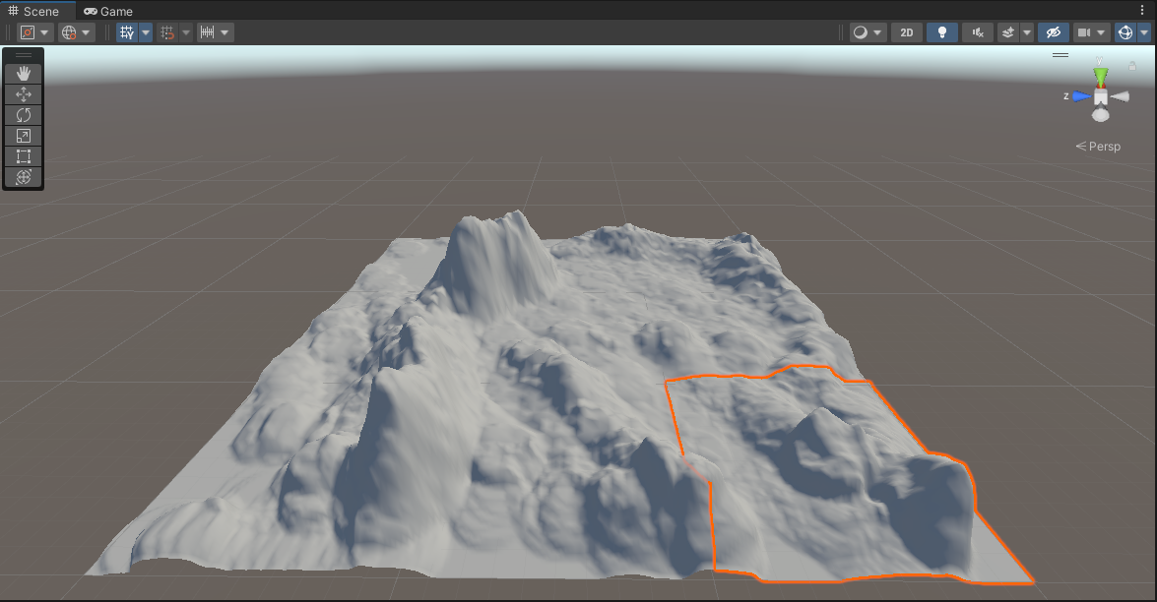This screenshot has width=1157, height=602.
Task: Click the blue Z axis cone on gizmo
Action: tap(1081, 96)
